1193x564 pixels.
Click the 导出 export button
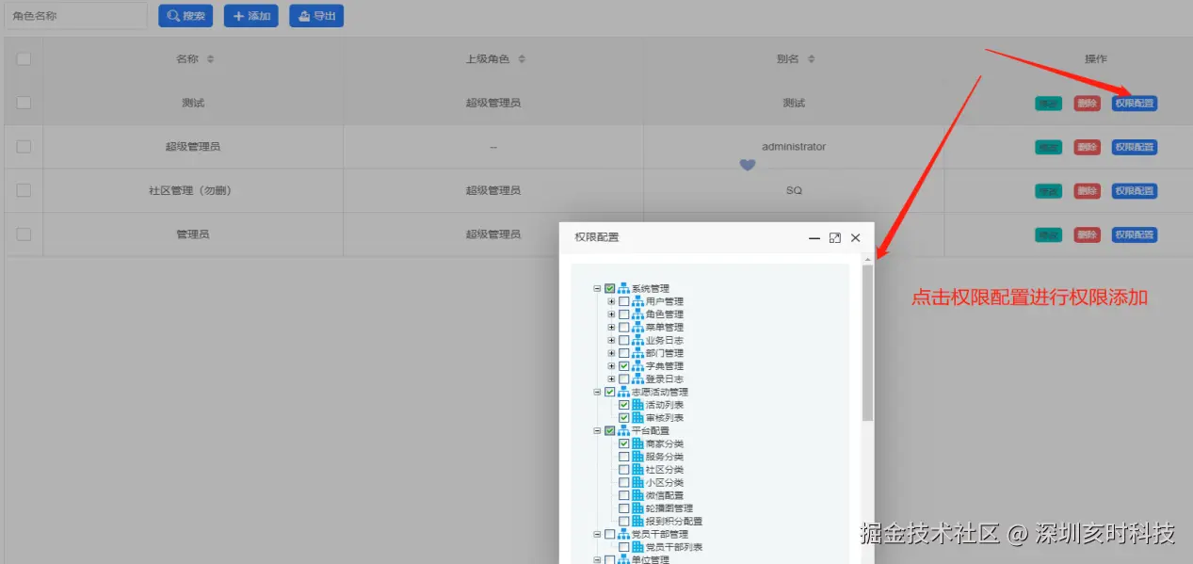pyautogui.click(x=316, y=16)
